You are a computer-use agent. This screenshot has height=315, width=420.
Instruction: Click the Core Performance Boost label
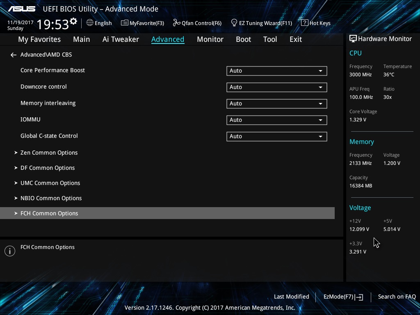point(52,70)
